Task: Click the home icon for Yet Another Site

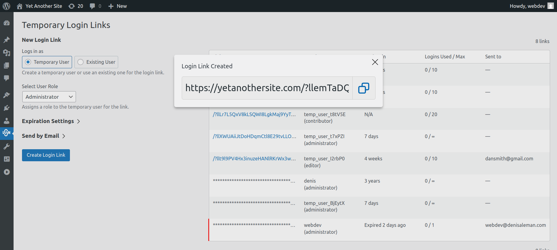Action: [x=20, y=6]
